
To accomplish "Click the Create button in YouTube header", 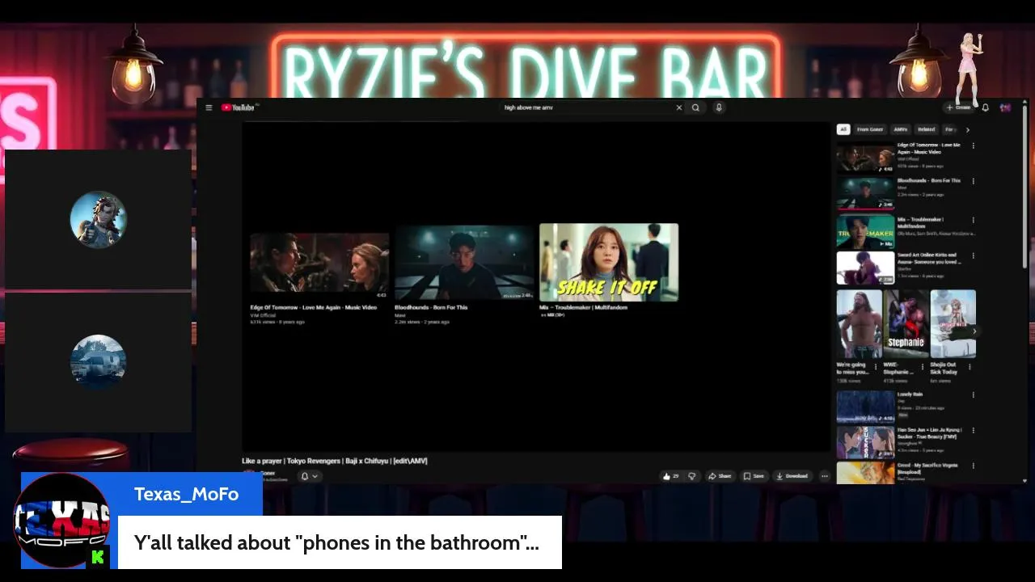I will coord(958,108).
